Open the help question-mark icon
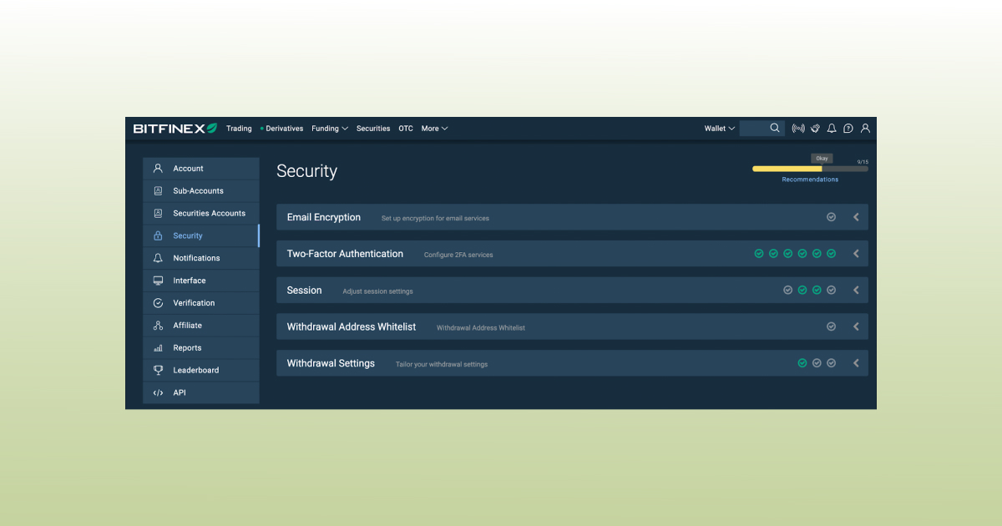The image size is (1002, 526). 848,128
